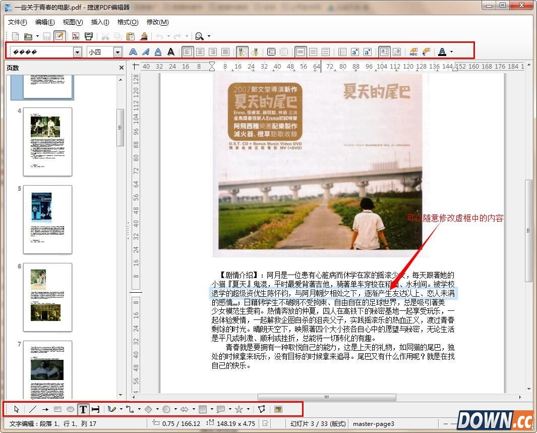Open the 格式 menu
The image size is (537, 433).
point(127,22)
